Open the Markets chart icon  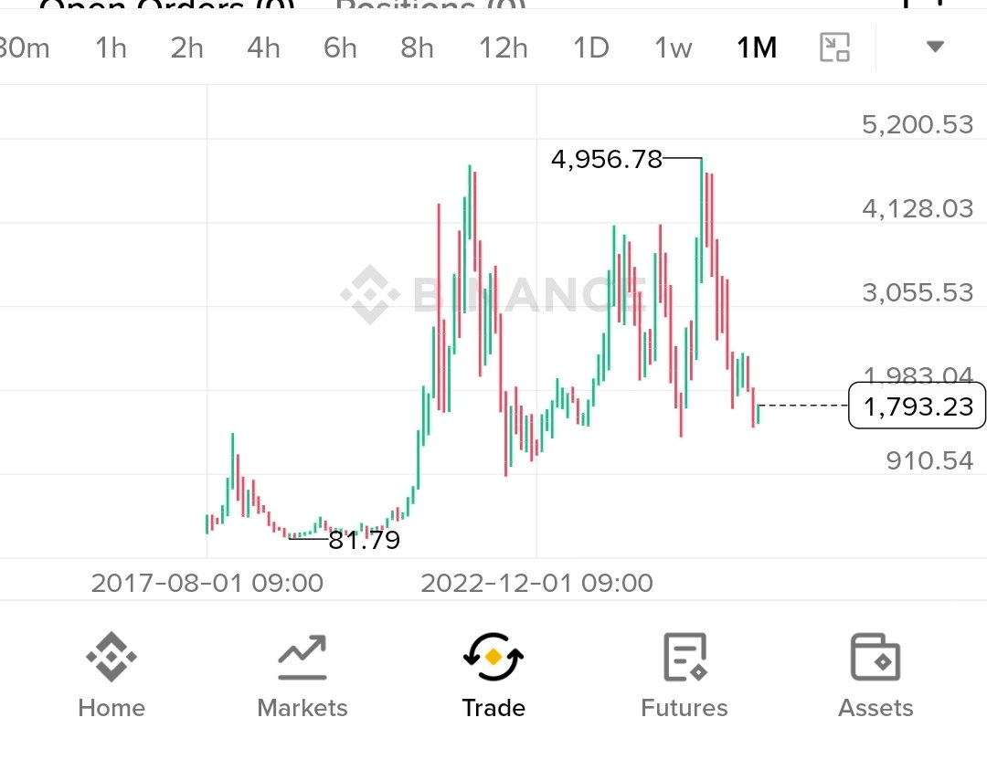pos(302,658)
